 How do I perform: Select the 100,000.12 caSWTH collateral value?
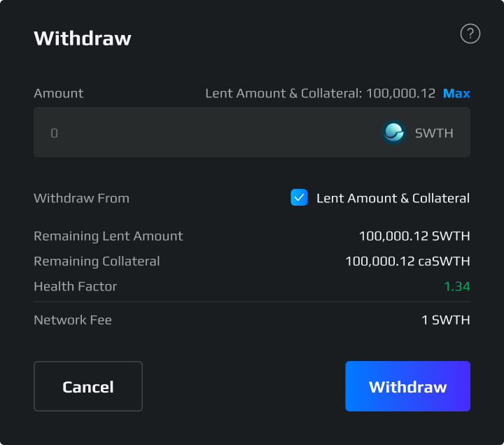pos(407,261)
